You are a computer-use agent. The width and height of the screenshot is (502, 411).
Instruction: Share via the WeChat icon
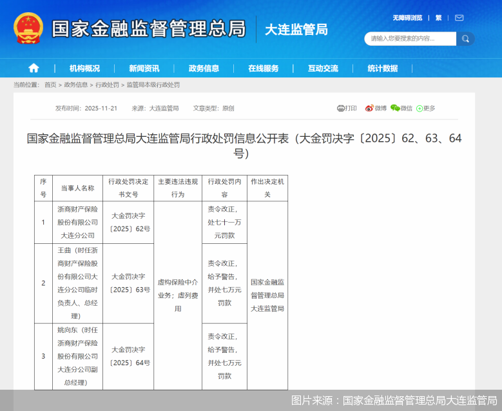point(395,108)
